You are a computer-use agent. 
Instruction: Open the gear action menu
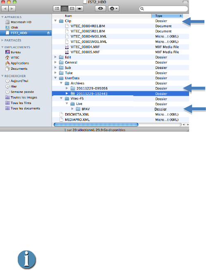[114, 8]
